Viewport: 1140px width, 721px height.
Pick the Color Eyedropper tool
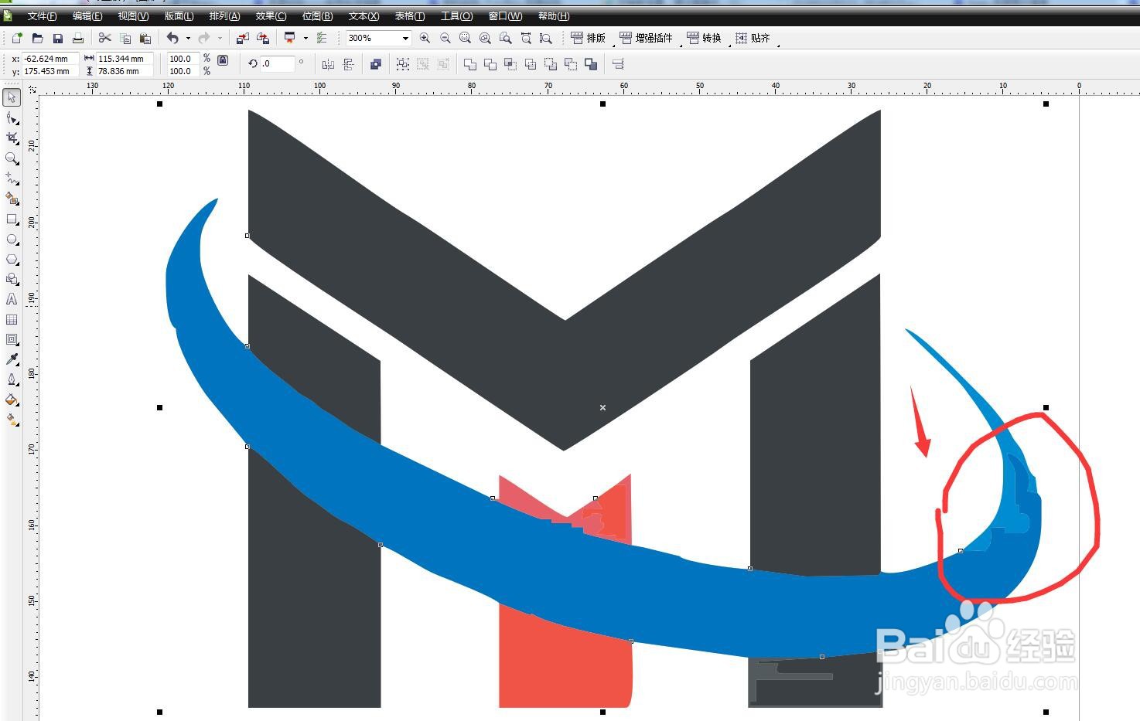tap(12, 359)
